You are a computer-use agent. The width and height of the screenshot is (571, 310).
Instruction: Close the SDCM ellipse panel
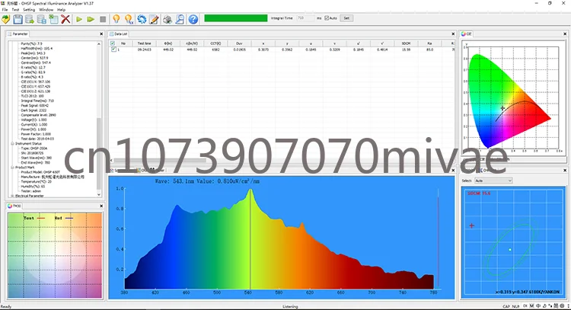(x=565, y=170)
